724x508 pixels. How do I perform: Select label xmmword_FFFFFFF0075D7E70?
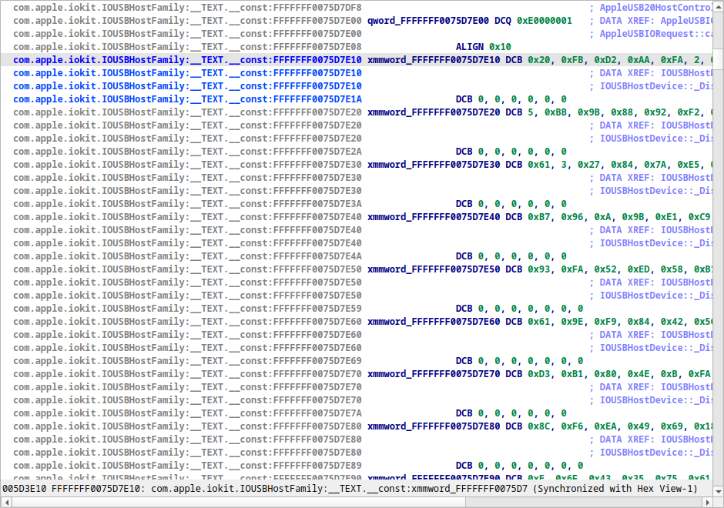(x=434, y=374)
